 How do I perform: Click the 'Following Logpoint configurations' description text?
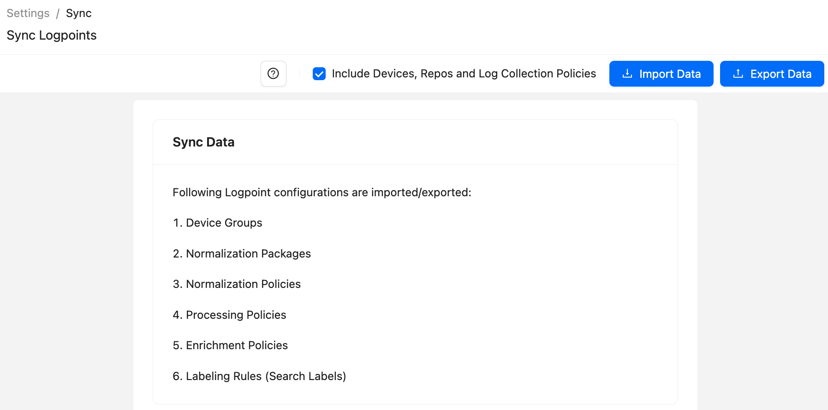322,193
